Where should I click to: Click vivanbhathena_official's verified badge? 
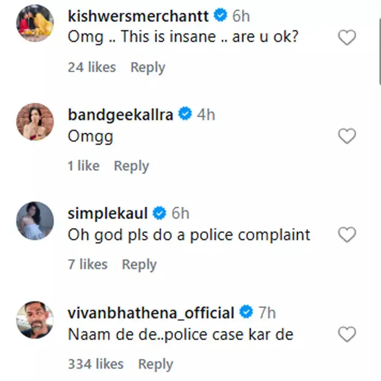[x=246, y=313]
